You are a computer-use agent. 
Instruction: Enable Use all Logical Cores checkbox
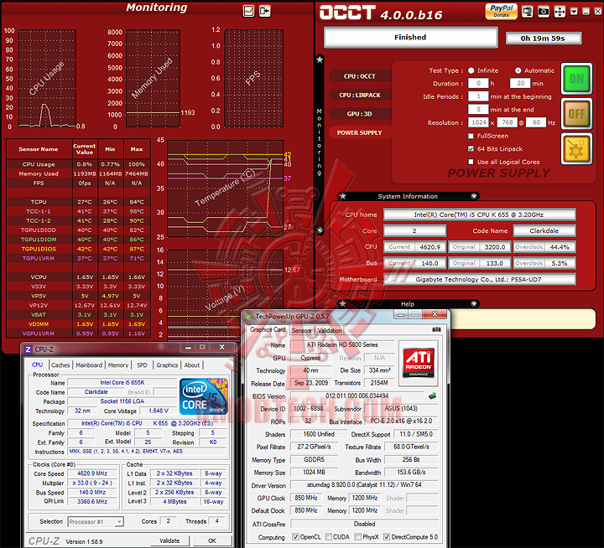tap(471, 162)
